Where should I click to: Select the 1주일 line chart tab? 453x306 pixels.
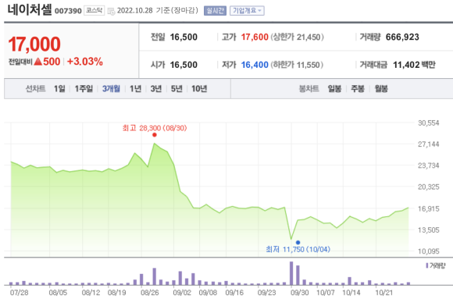click(x=84, y=89)
